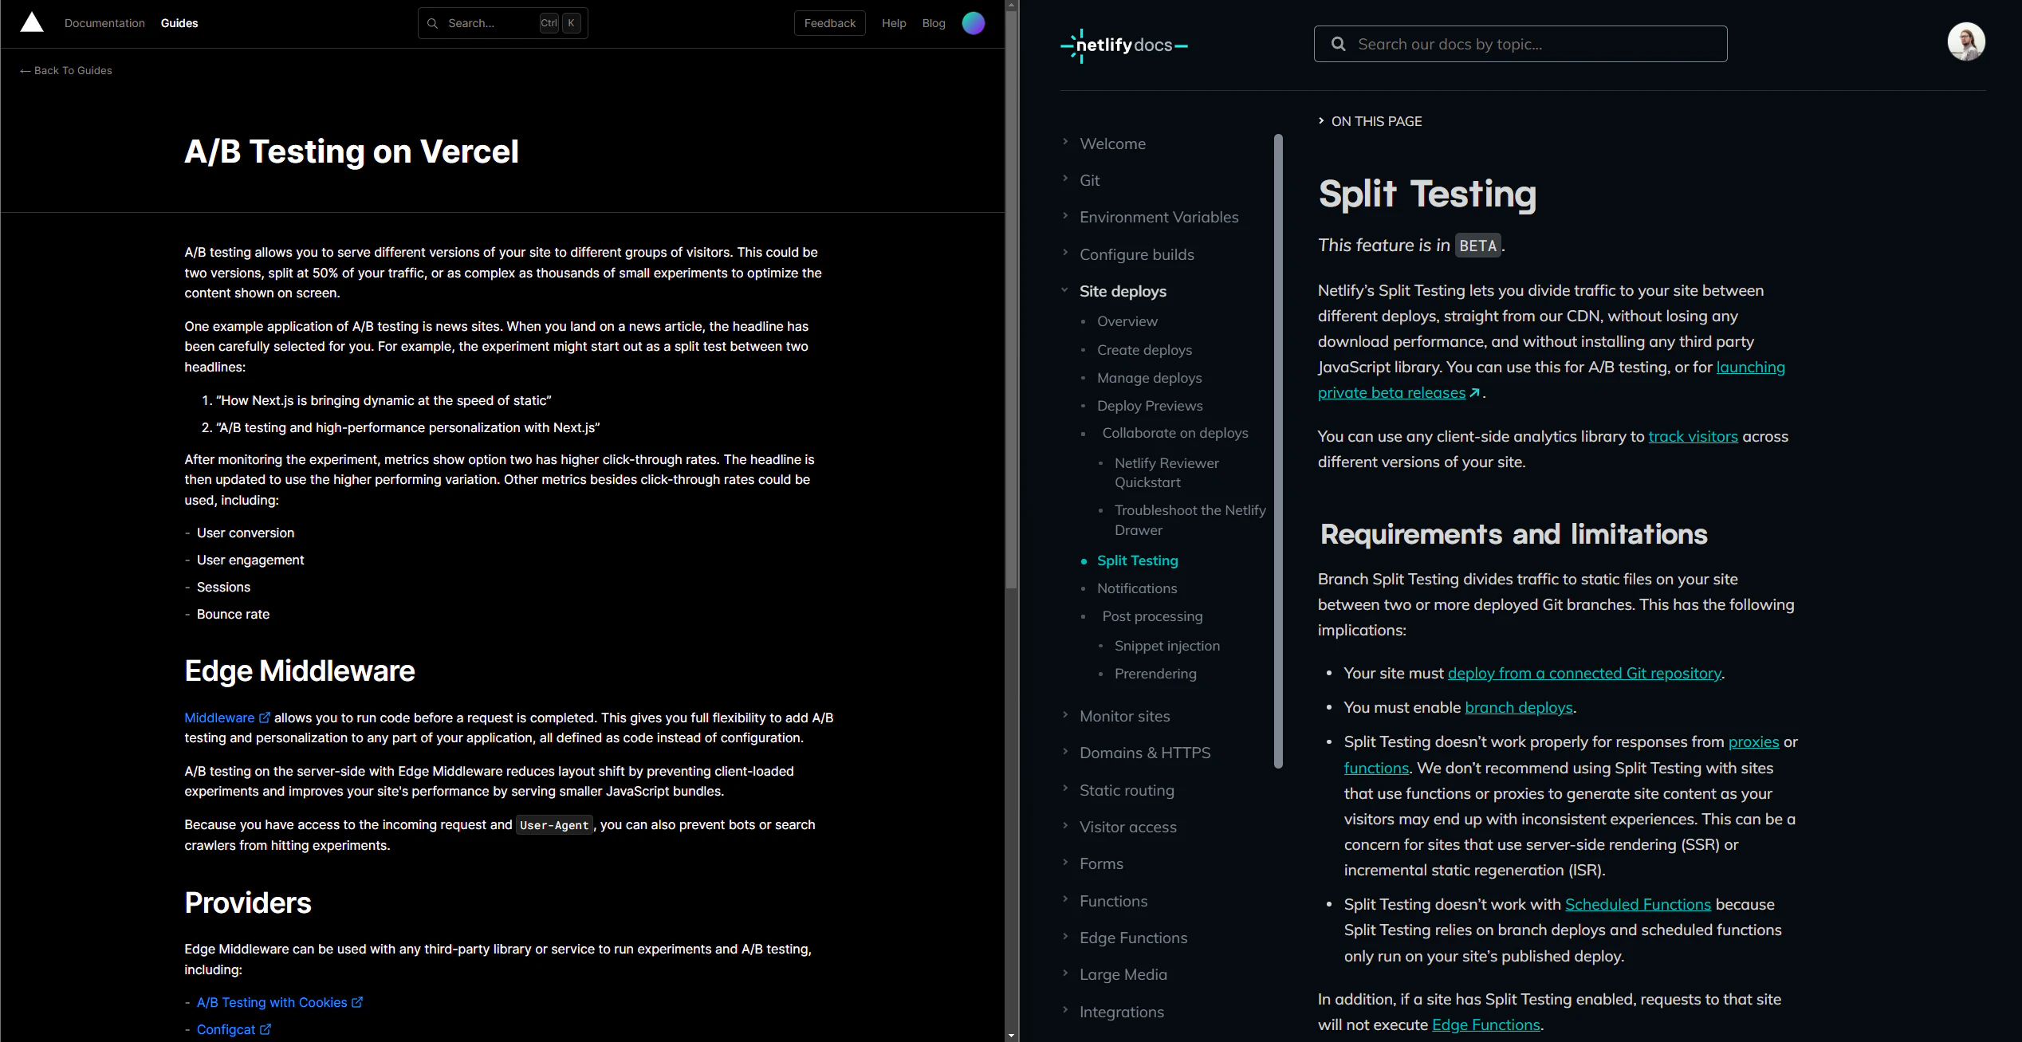Click the magnifier icon in Netlify search
This screenshot has height=1042, width=2022.
click(x=1338, y=44)
